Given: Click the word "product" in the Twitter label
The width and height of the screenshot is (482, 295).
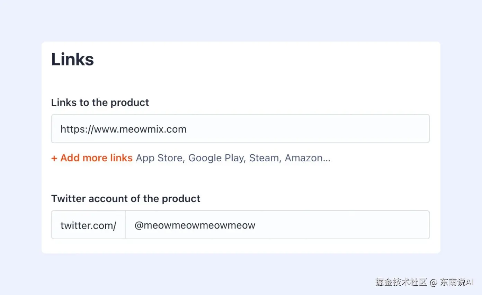Looking at the screenshot, I should click(181, 199).
